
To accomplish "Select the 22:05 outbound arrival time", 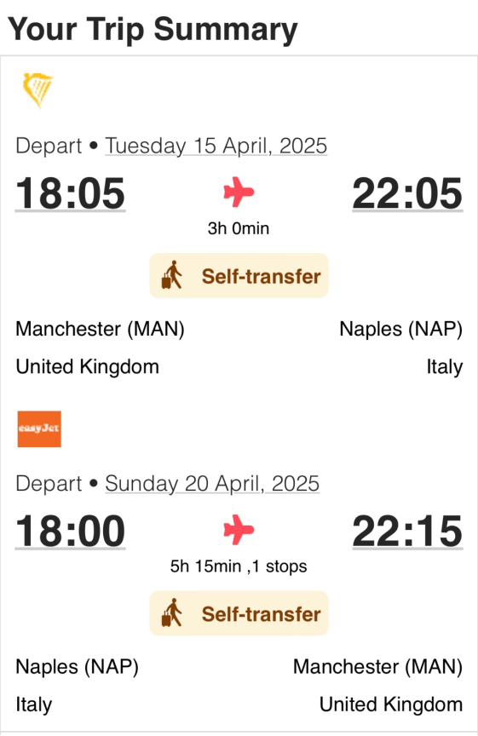I will tap(407, 193).
